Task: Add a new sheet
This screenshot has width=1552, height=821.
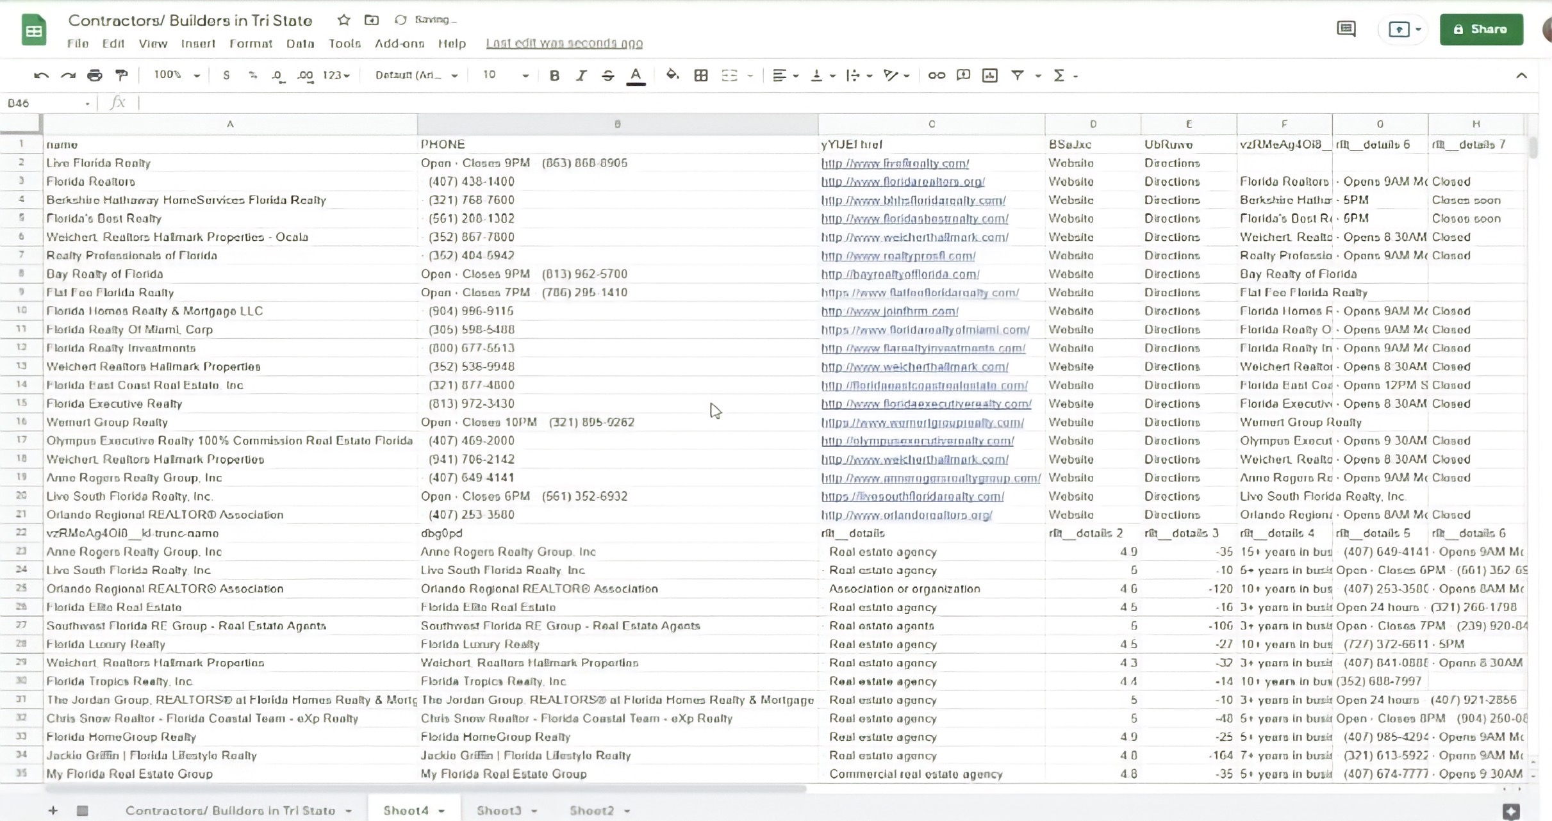Action: pos(53,811)
